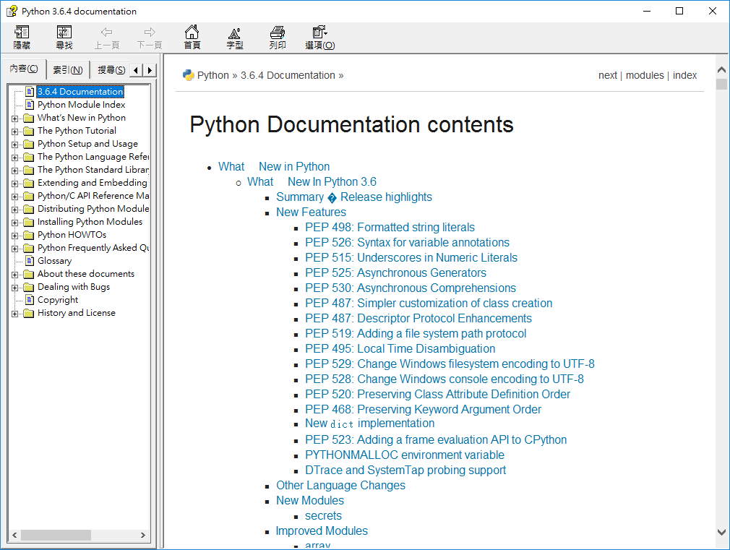Expand Python HOWTOs tree node

pos(15,236)
